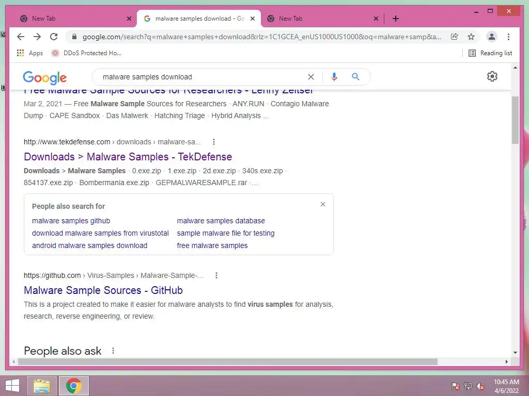Maximize the Chrome window
Image resolution: width=529 pixels, height=396 pixels.
[490, 11]
